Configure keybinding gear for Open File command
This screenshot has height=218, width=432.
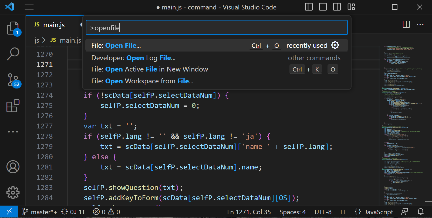pos(335,45)
